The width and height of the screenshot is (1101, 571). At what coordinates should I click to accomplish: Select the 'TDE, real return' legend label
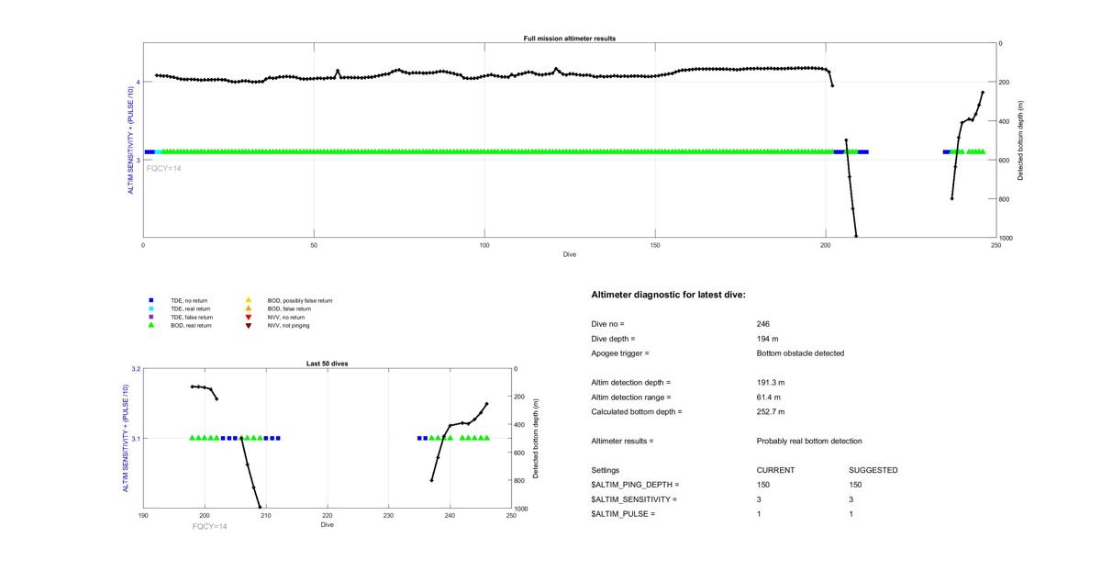(192, 308)
